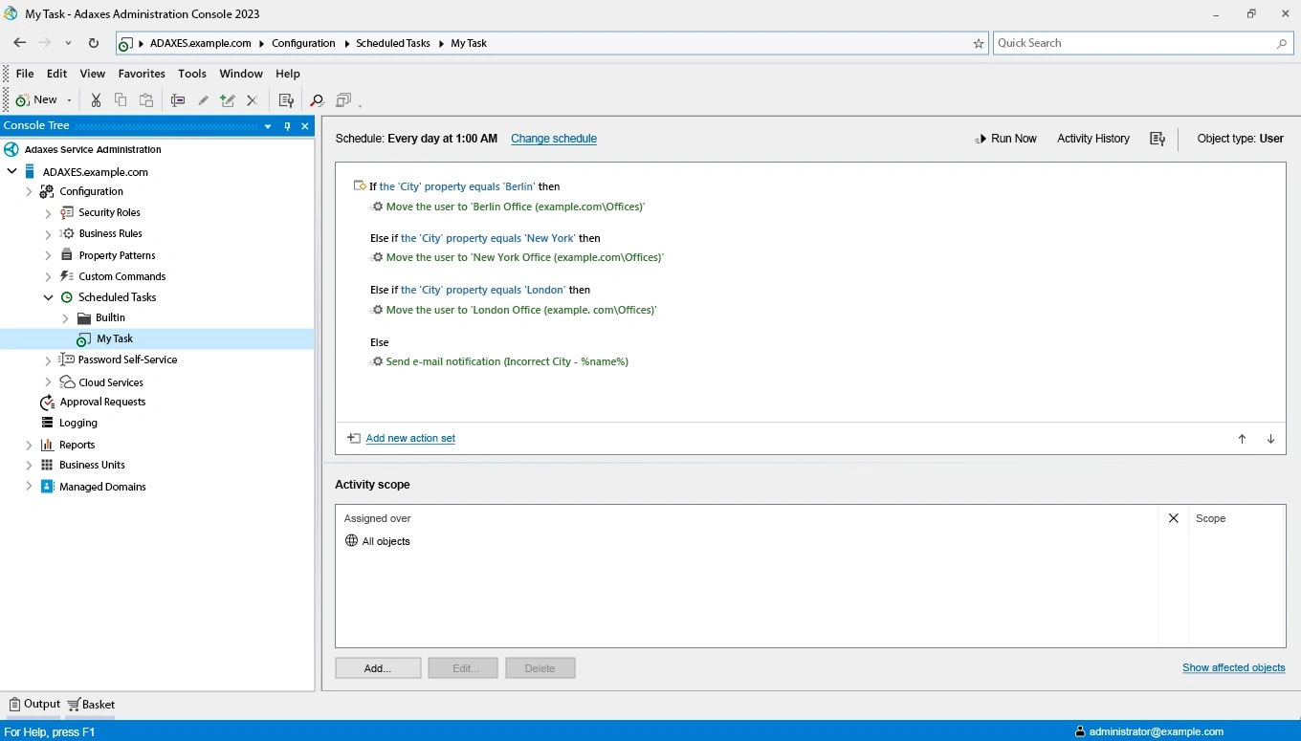Open the search magnifier tool in toolbar

pos(317,100)
